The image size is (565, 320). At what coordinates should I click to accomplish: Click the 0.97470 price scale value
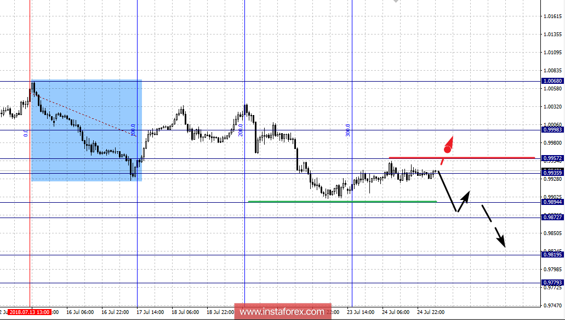click(x=553, y=305)
